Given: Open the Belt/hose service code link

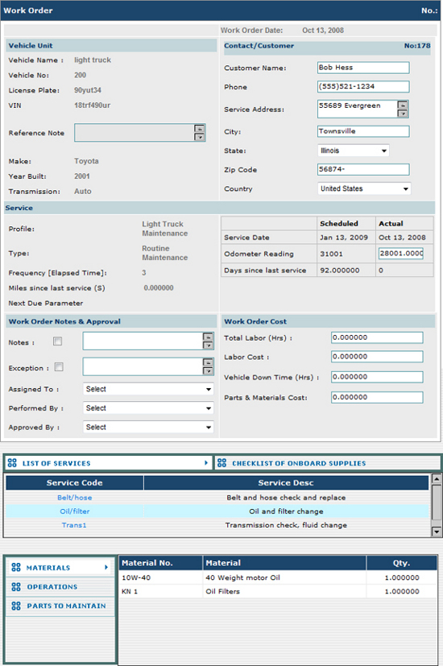Looking at the screenshot, I should point(75,498).
